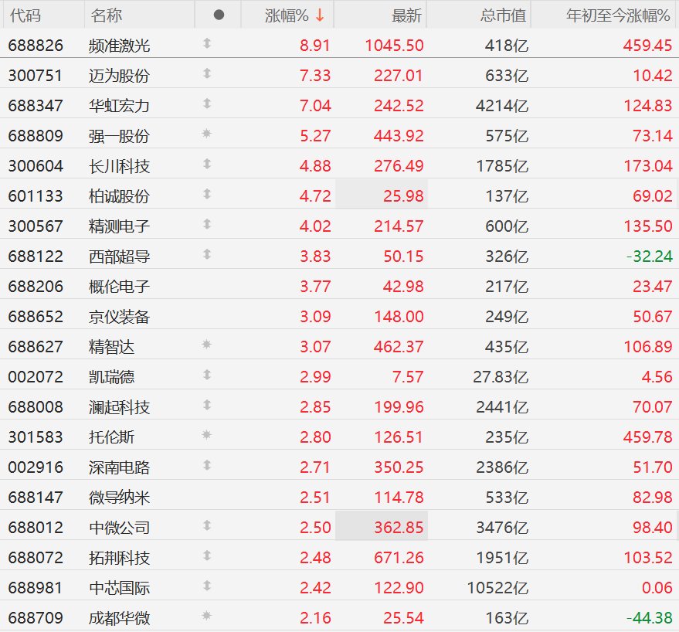Viewport: 679px width, 632px height.
Task: Click change value 2.71 for 深南电路
Action: coord(315,467)
